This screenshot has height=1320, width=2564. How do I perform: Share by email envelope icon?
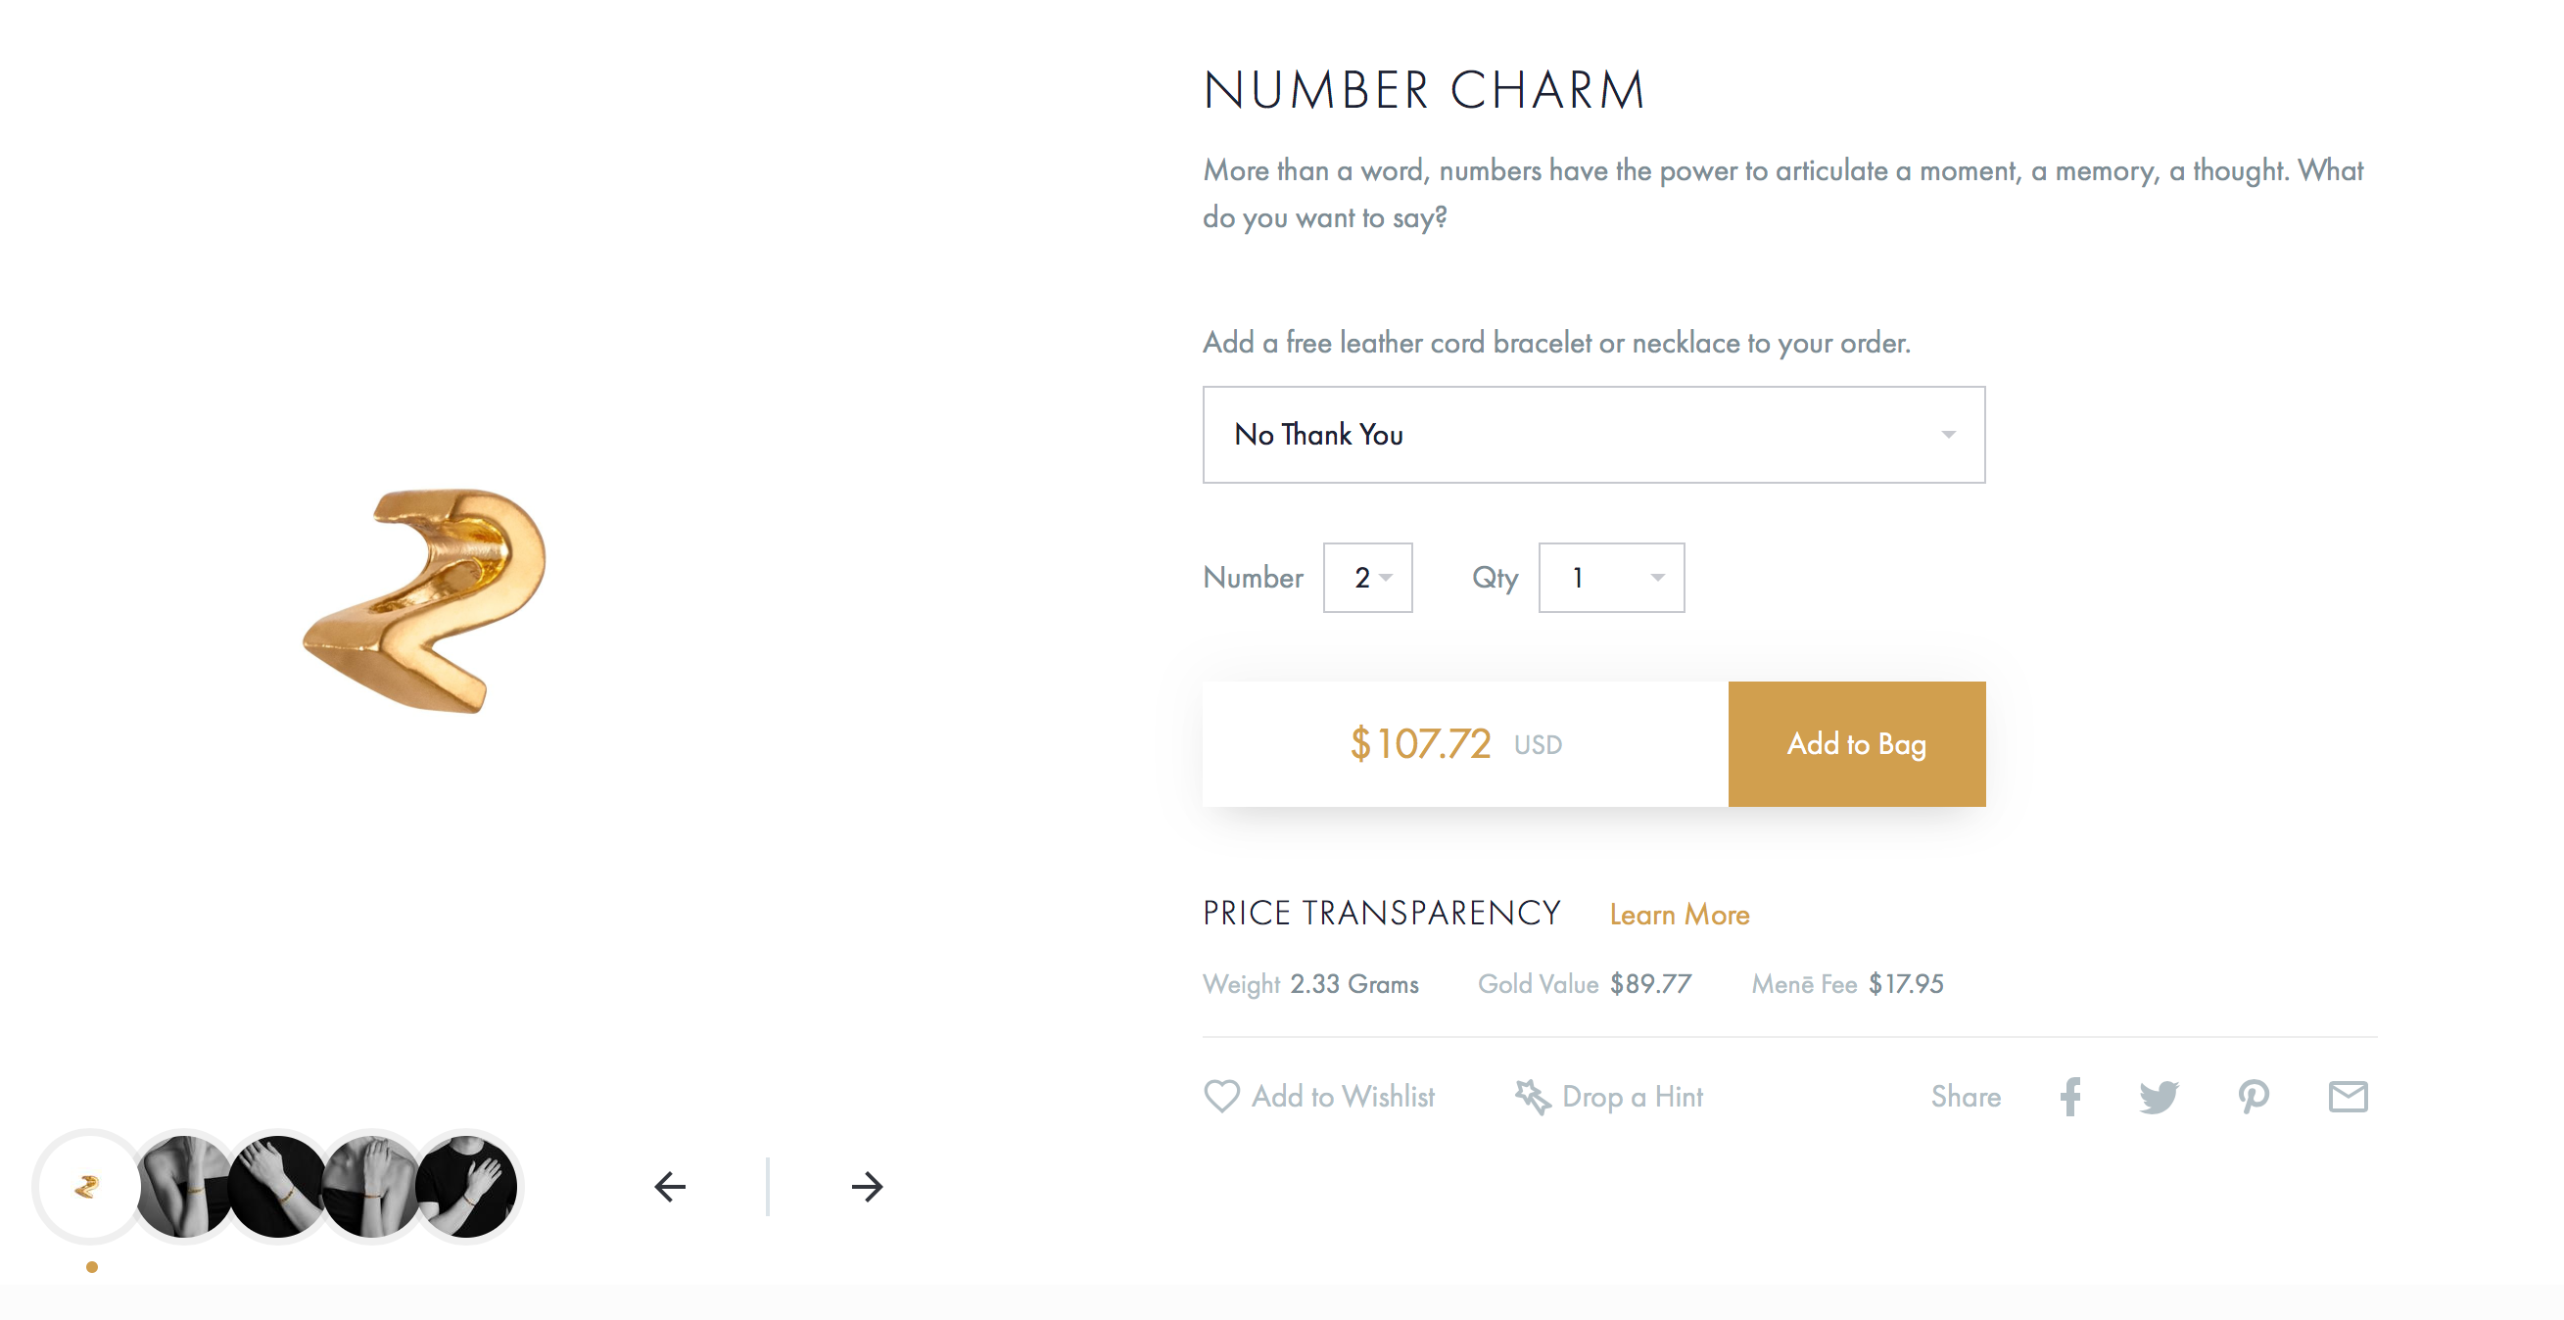click(x=2348, y=1096)
